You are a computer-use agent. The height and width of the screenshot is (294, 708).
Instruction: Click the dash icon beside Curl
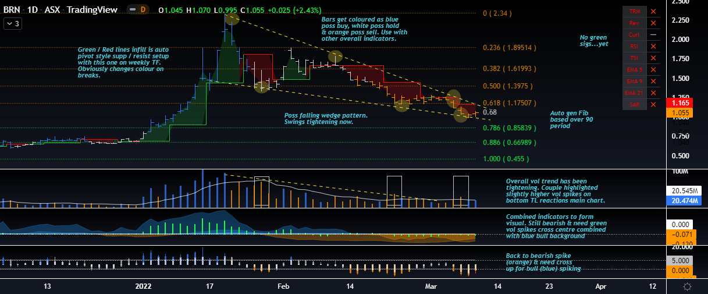653,35
